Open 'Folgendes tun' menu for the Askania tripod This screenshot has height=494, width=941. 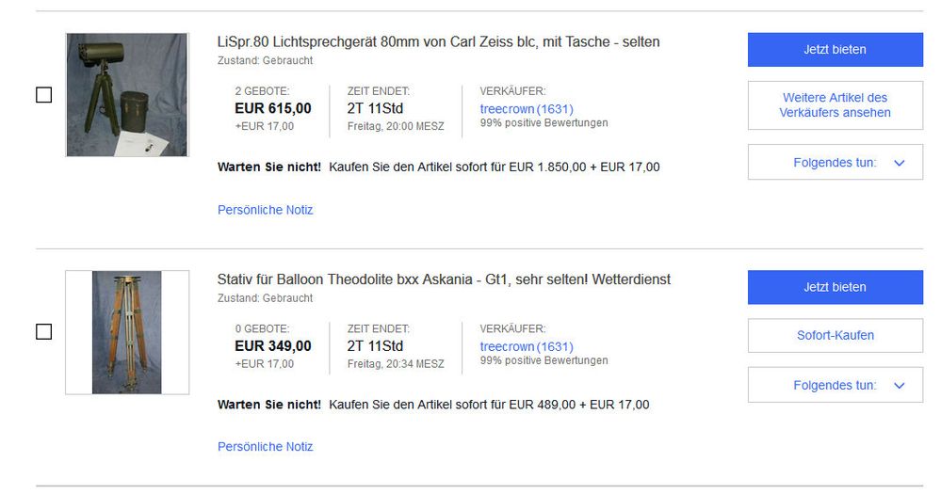pos(835,385)
